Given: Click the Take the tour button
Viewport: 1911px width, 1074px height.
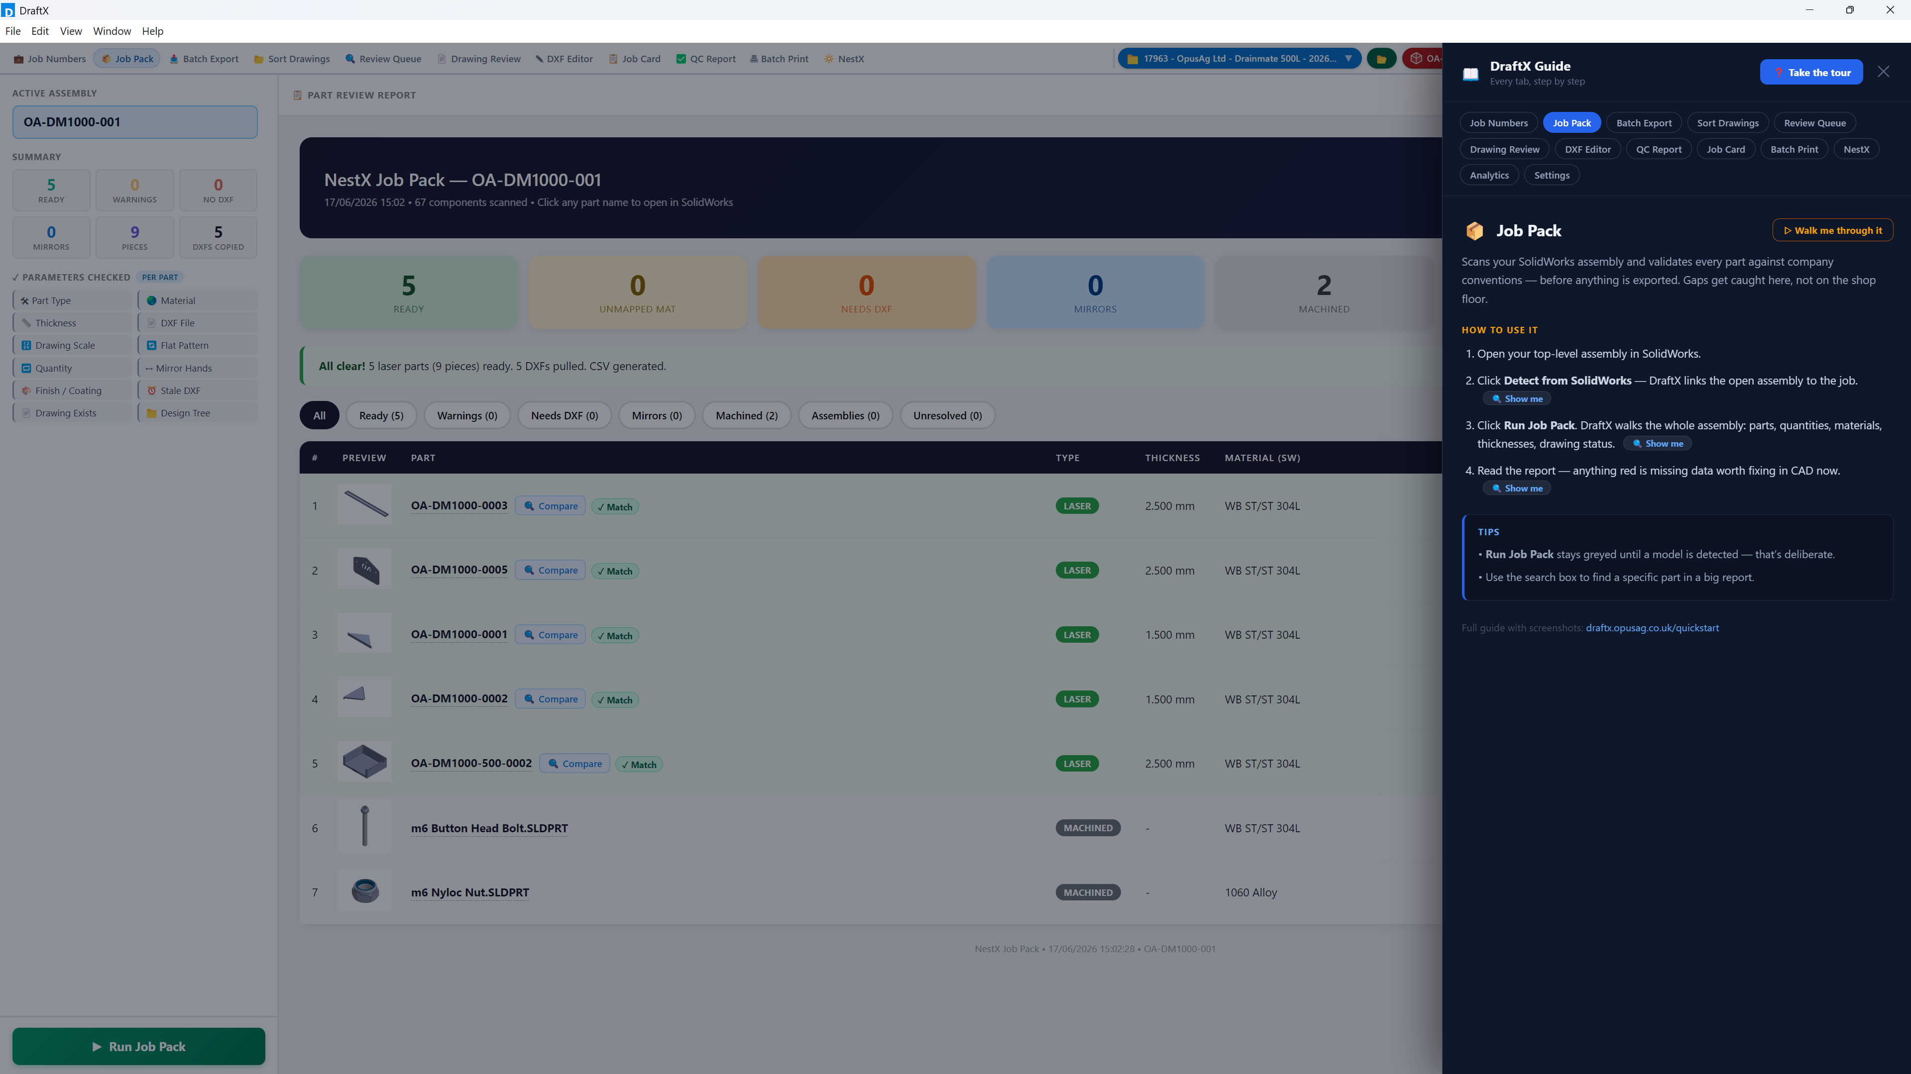Looking at the screenshot, I should click(x=1811, y=72).
